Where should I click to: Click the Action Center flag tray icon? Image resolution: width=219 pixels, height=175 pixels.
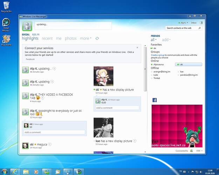[x=192, y=172]
